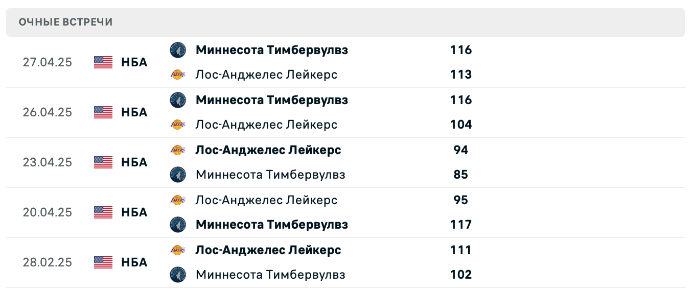Click the date 28.02.25
Image resolution: width=692 pixels, height=294 pixels.
47,262
